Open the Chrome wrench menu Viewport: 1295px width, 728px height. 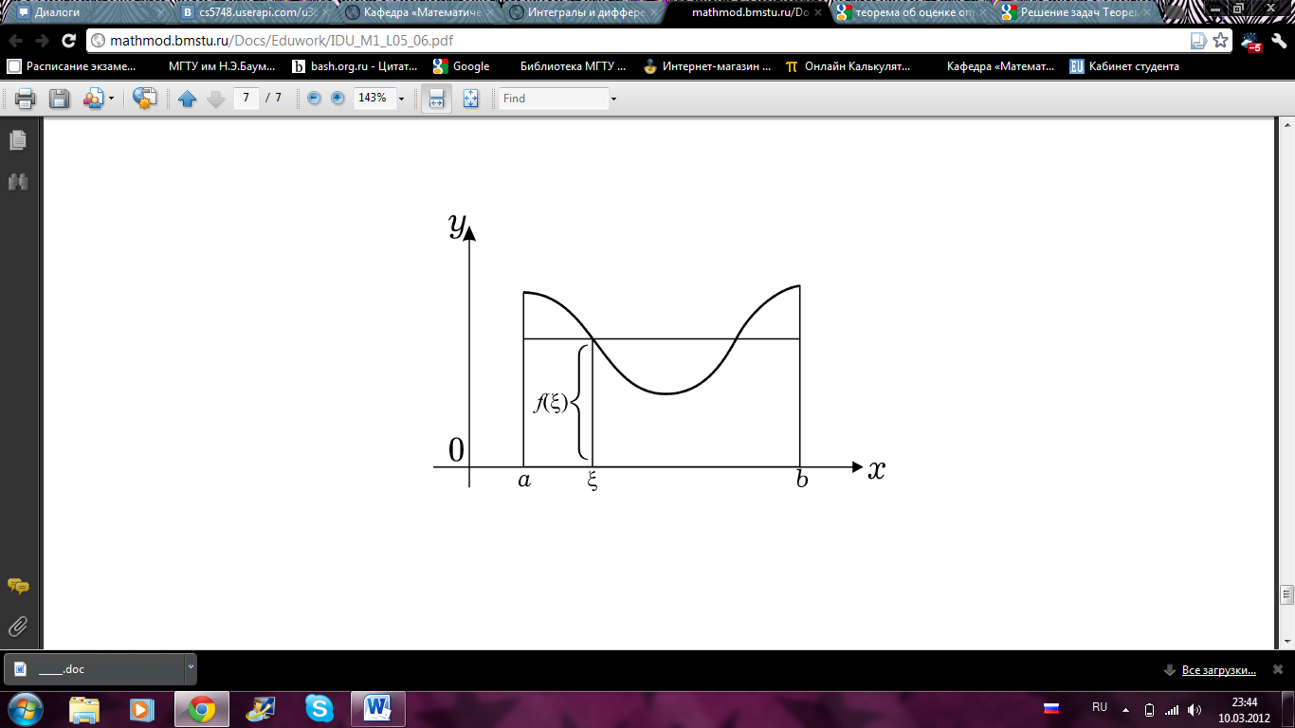pyautogui.click(x=1279, y=41)
